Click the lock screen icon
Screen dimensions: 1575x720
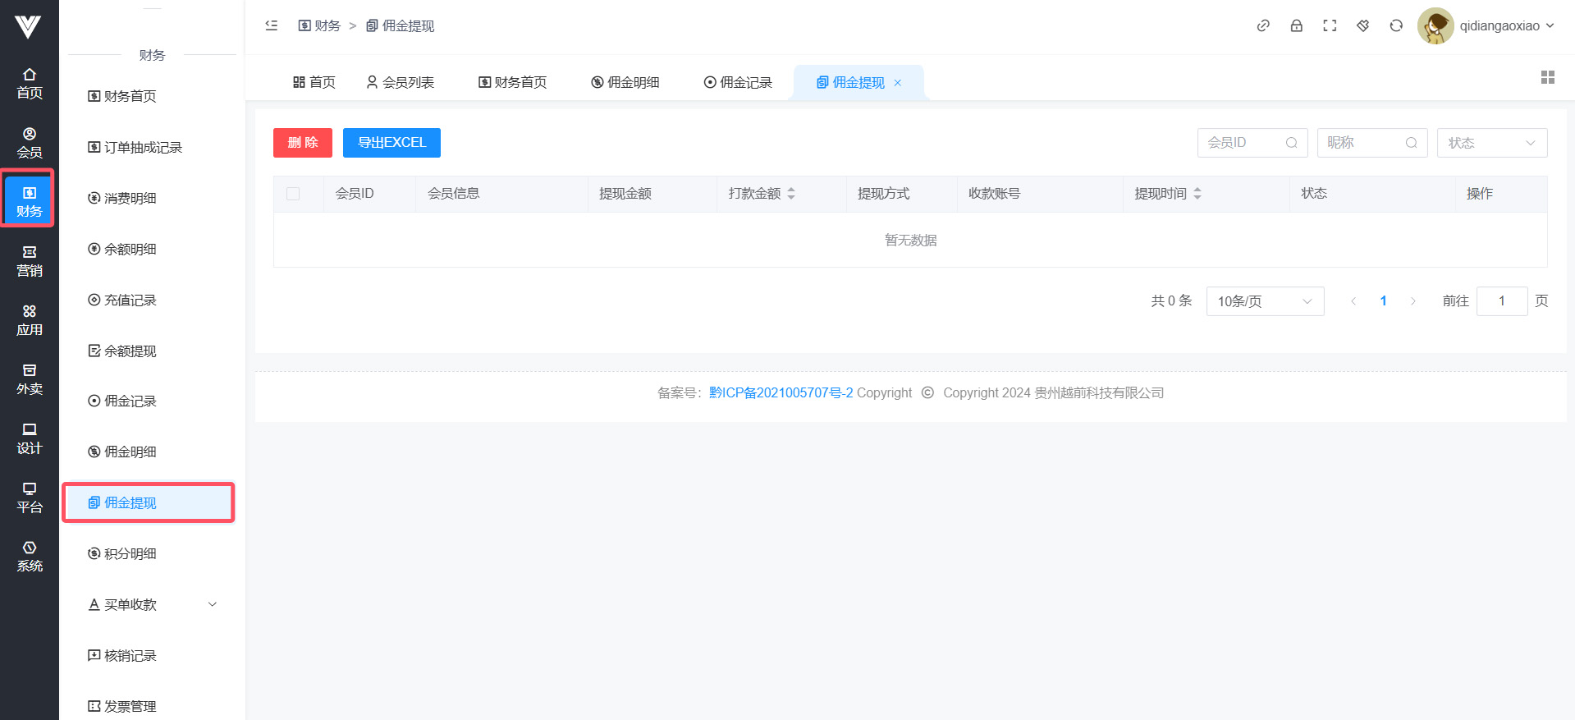1297,25
